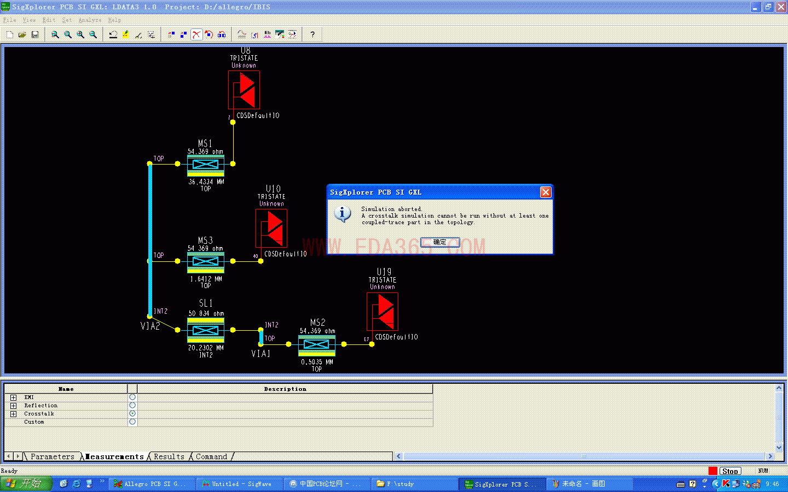This screenshot has height=492, width=788.
Task: Close the SigXplorer PCB SI GXL dialog
Action: click(546, 192)
